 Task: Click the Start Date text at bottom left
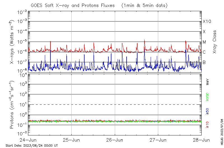(x=32, y=145)
